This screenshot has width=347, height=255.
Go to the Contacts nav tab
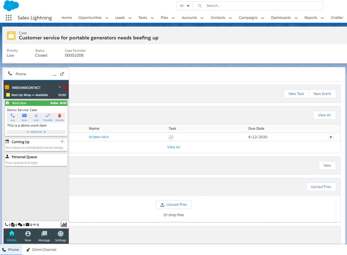(218, 18)
